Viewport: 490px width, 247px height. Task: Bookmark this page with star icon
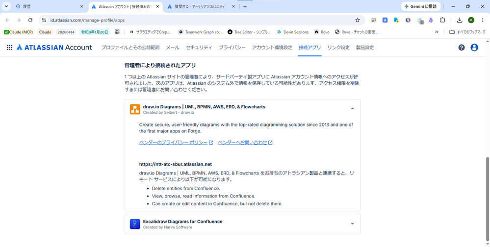[358, 20]
